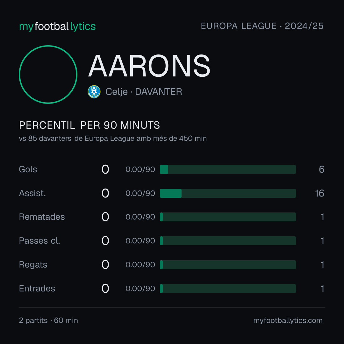Click the Rematades 0.00/90 rate value
Screen dimensions: 344x344
140,217
